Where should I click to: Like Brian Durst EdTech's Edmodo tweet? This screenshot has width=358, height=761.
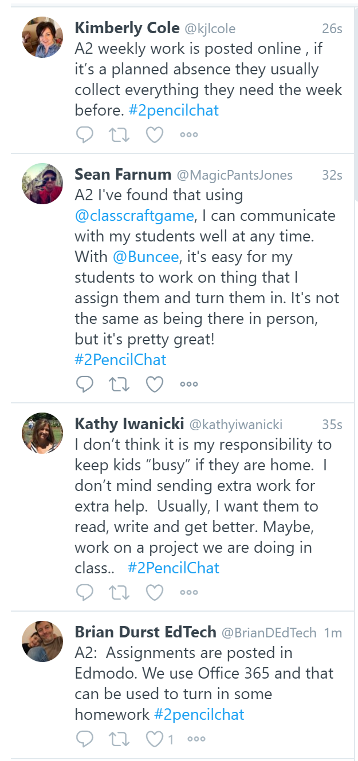click(x=155, y=739)
